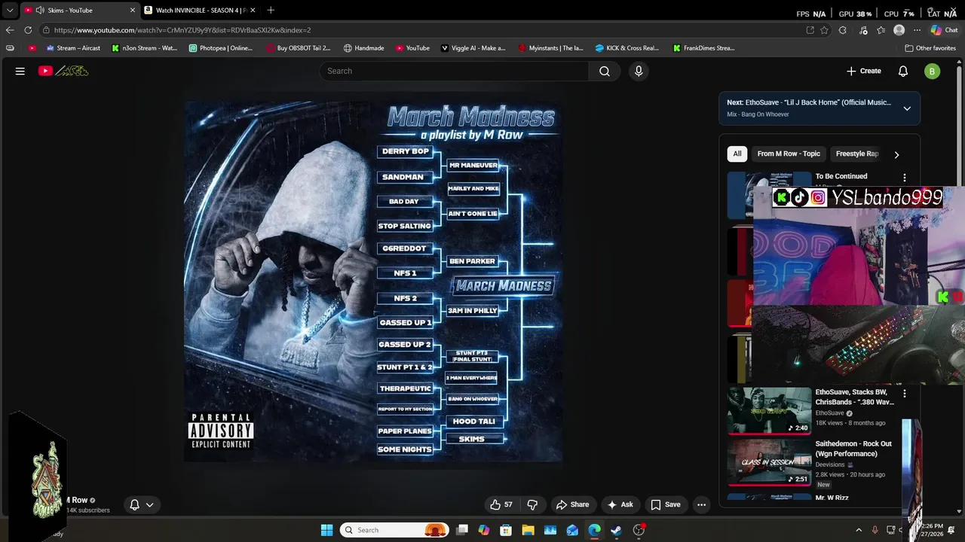Start voice search with microphone icon

coord(639,71)
